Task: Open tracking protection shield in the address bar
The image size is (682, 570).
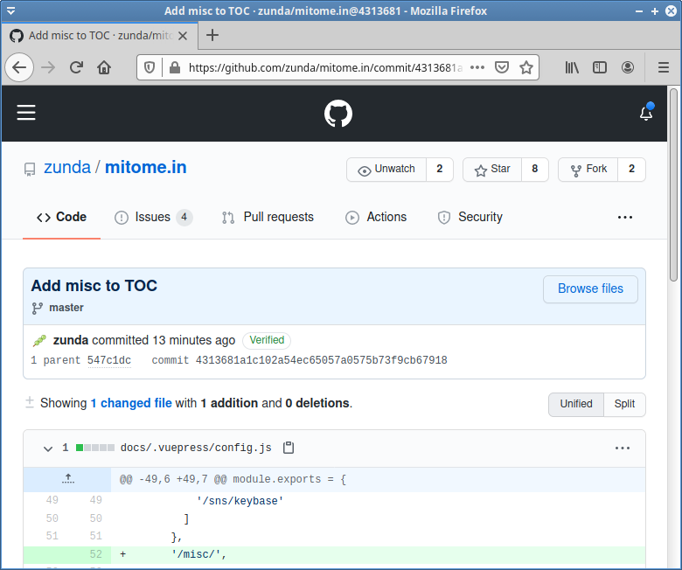Action: tap(150, 67)
